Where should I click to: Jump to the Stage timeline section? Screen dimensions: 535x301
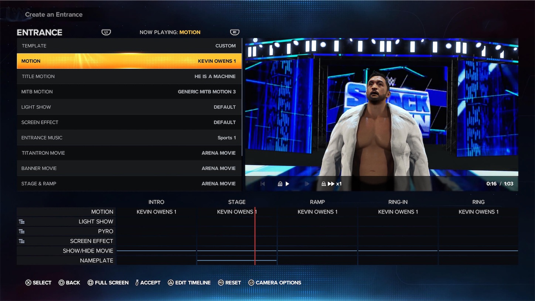237,202
